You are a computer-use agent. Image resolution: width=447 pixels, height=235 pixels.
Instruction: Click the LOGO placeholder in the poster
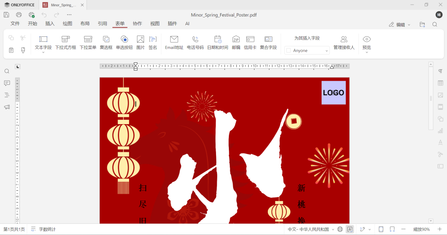click(334, 93)
